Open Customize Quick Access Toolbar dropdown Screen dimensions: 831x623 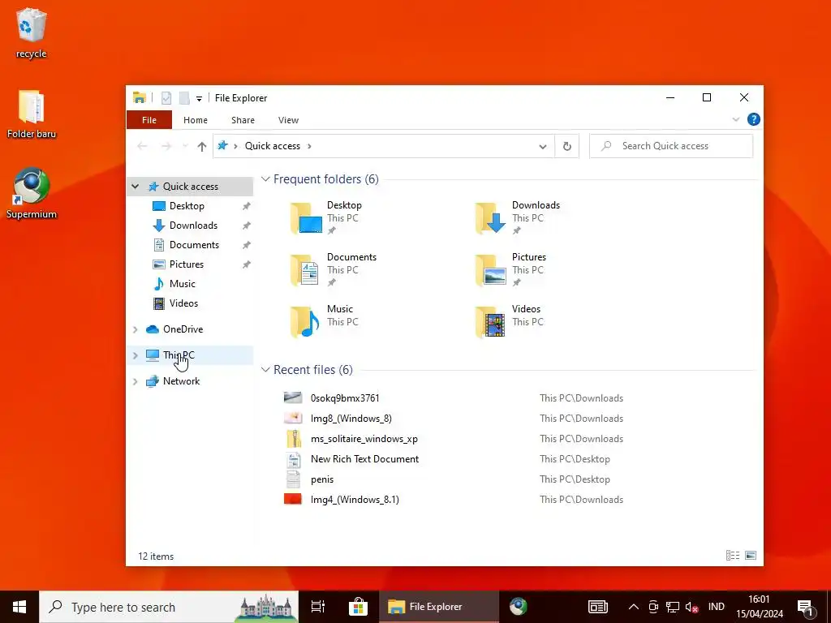(199, 98)
